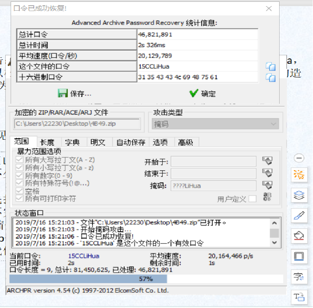Select the eraser tool in sidebar

tap(299, 236)
